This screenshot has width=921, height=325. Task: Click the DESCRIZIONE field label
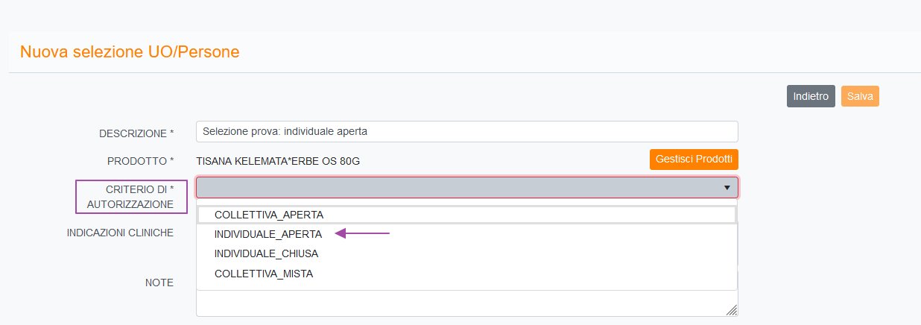pyautogui.click(x=136, y=133)
